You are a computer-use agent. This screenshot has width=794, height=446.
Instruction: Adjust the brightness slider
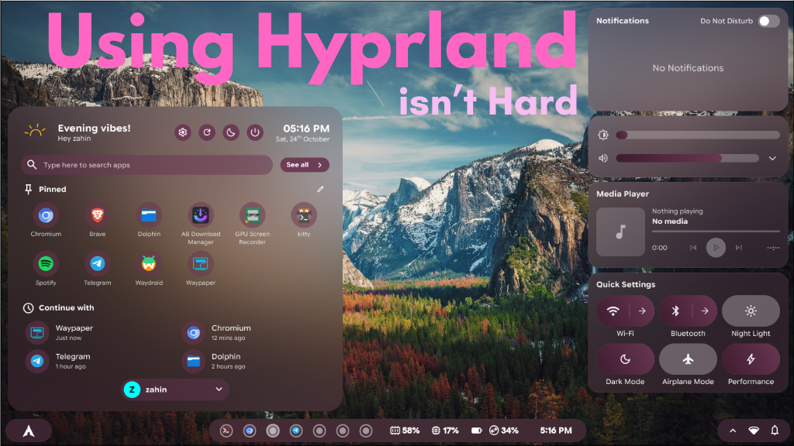coord(698,135)
